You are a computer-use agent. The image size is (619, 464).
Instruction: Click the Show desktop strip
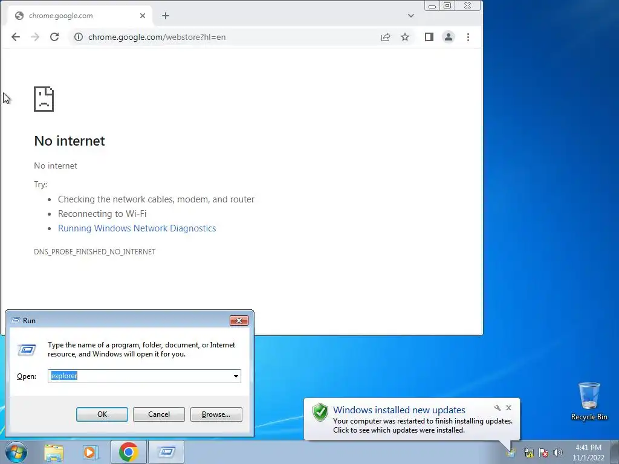(615, 452)
